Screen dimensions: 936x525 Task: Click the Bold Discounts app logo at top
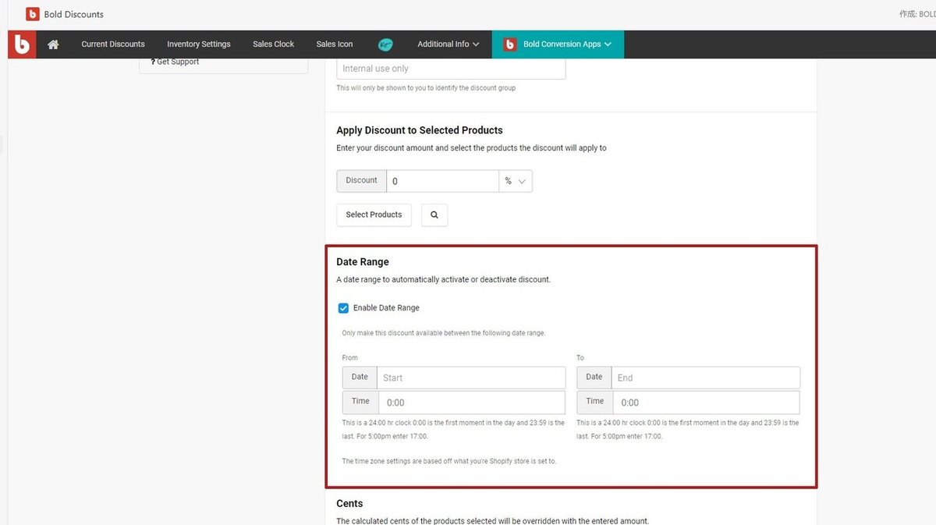point(33,14)
